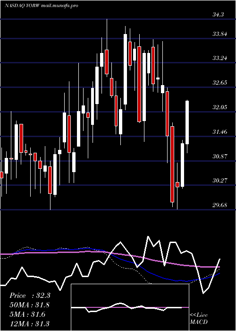Click the 32.65 price axis label
236x331 pixels.
click(220, 83)
